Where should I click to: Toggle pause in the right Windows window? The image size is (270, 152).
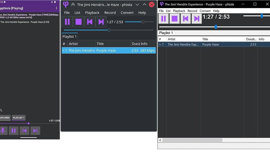tap(163, 19)
